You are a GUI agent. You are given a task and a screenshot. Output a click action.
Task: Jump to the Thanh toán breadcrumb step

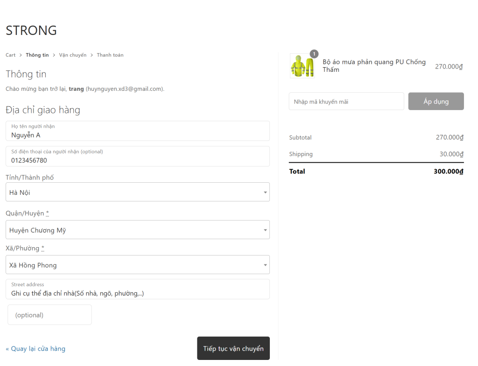[x=110, y=55]
